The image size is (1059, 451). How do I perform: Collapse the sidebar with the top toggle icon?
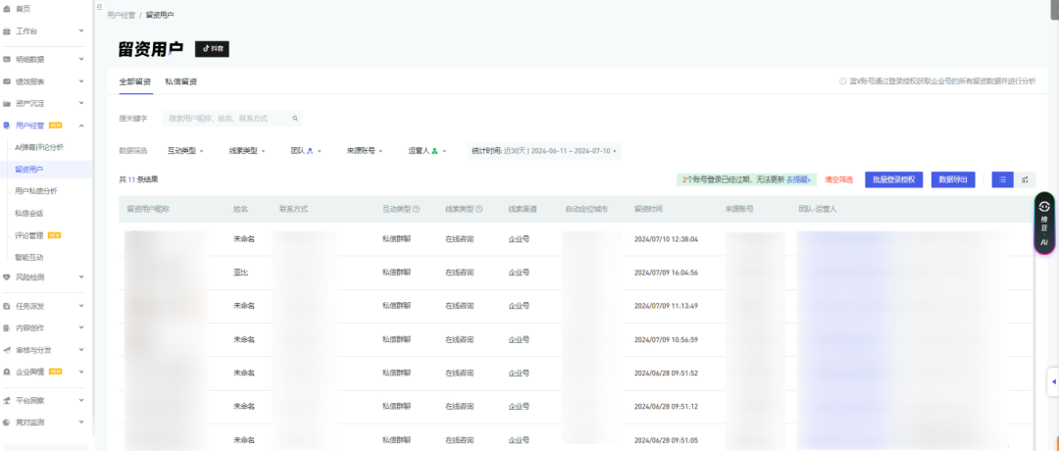click(99, 7)
